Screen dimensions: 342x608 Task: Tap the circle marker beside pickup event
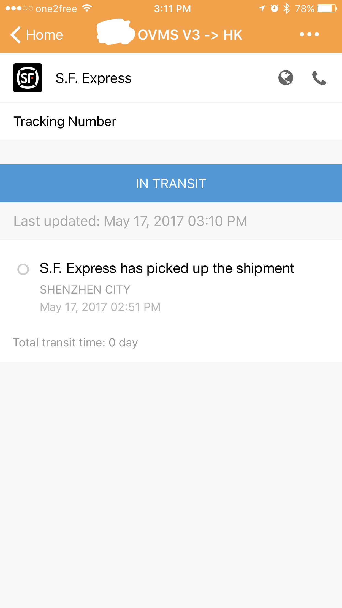(23, 269)
